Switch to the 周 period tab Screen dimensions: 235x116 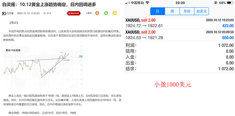click(172, 11)
